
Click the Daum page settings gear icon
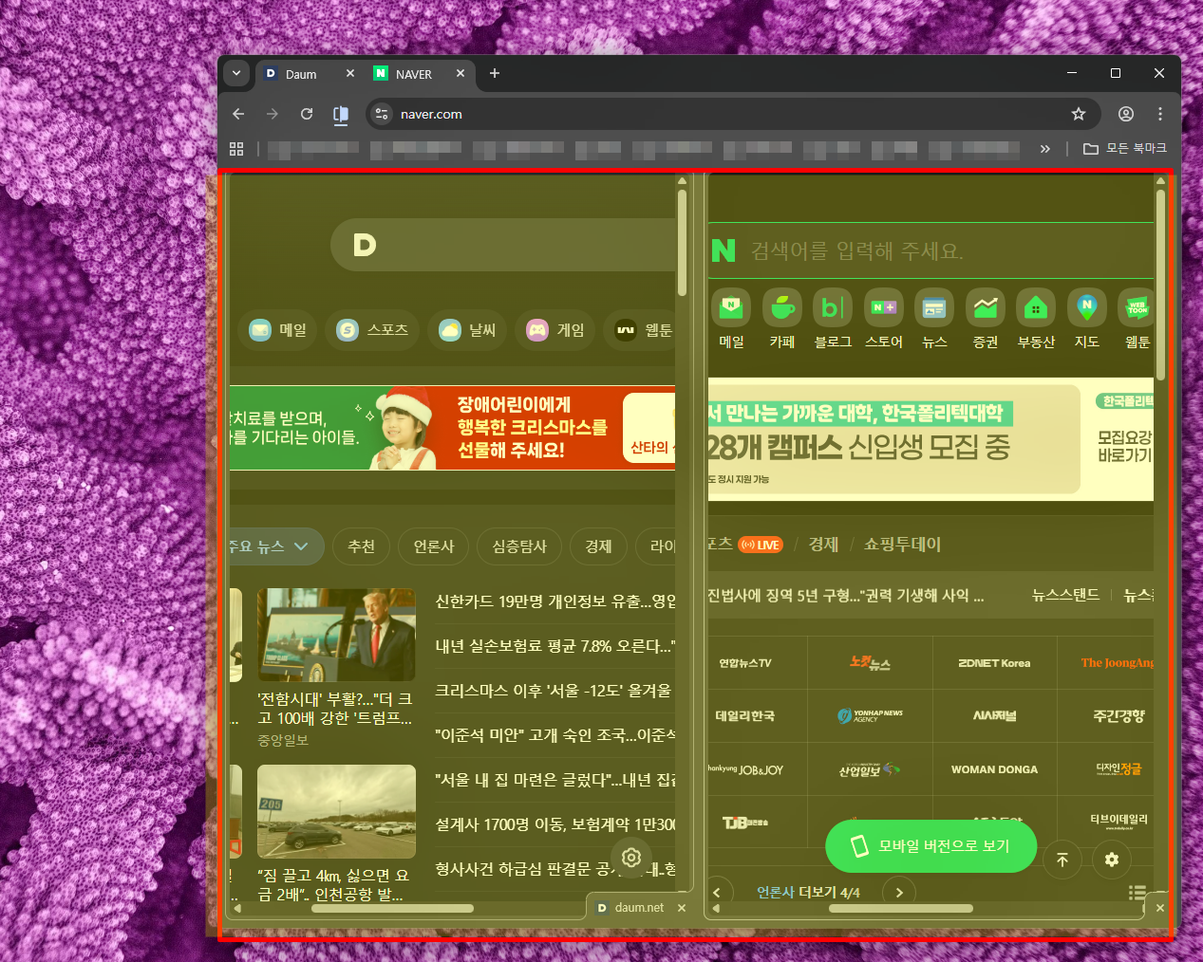[x=631, y=858]
